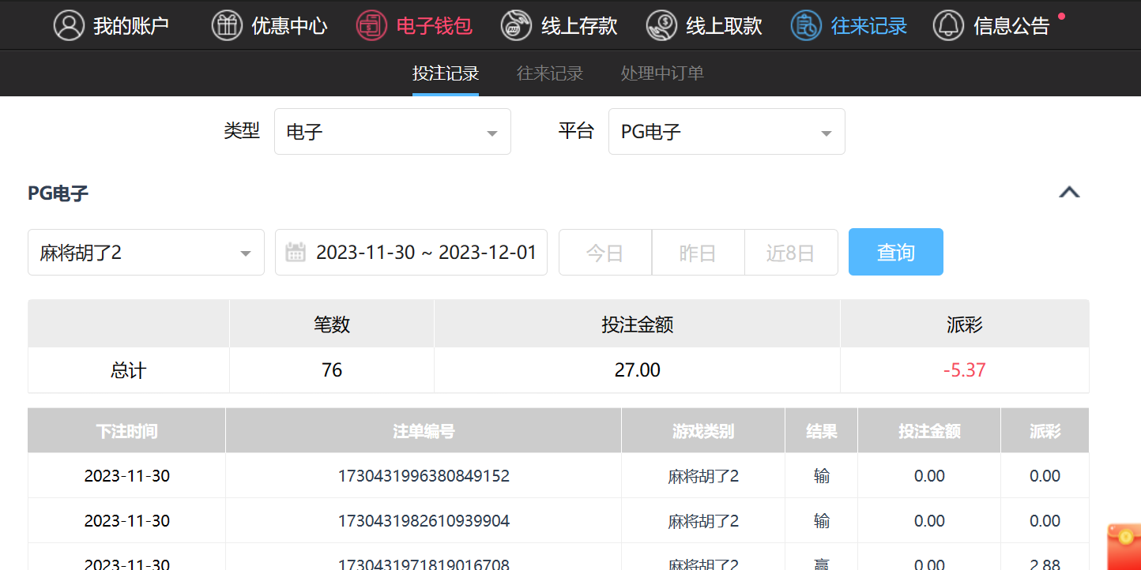Click the 电子钱包 wallet icon
Viewport: 1141px width, 570px height.
tap(371, 25)
